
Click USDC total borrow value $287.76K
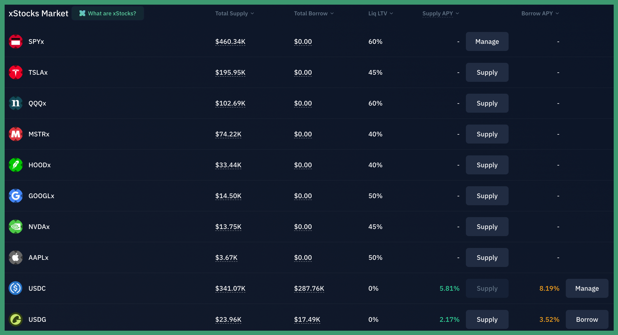click(x=309, y=288)
